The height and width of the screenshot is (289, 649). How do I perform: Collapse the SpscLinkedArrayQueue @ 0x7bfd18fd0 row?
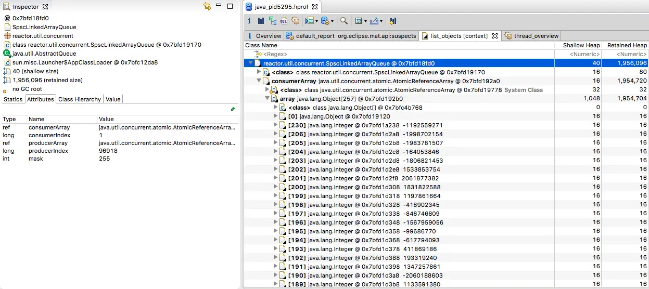click(x=250, y=63)
